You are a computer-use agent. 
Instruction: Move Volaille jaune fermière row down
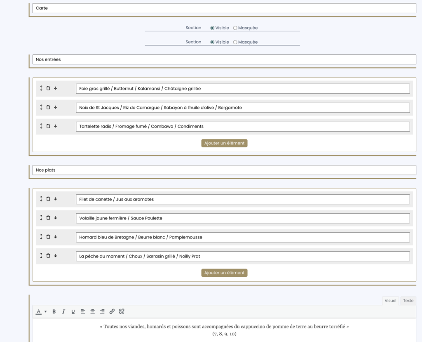pos(56,218)
